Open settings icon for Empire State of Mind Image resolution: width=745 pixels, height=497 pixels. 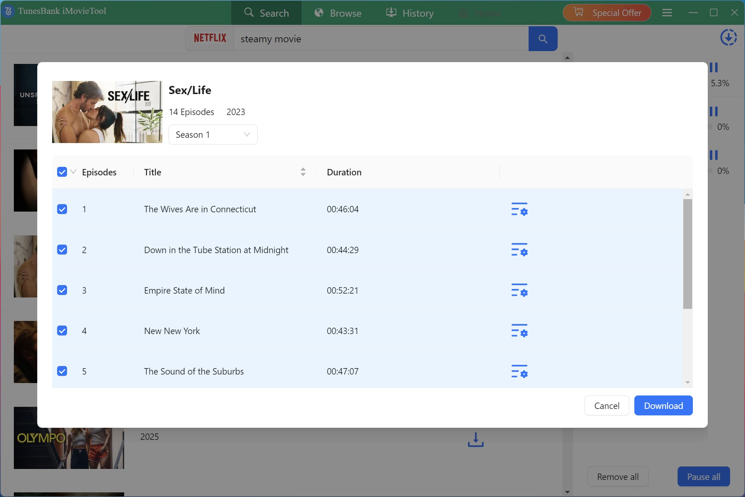pyautogui.click(x=519, y=290)
